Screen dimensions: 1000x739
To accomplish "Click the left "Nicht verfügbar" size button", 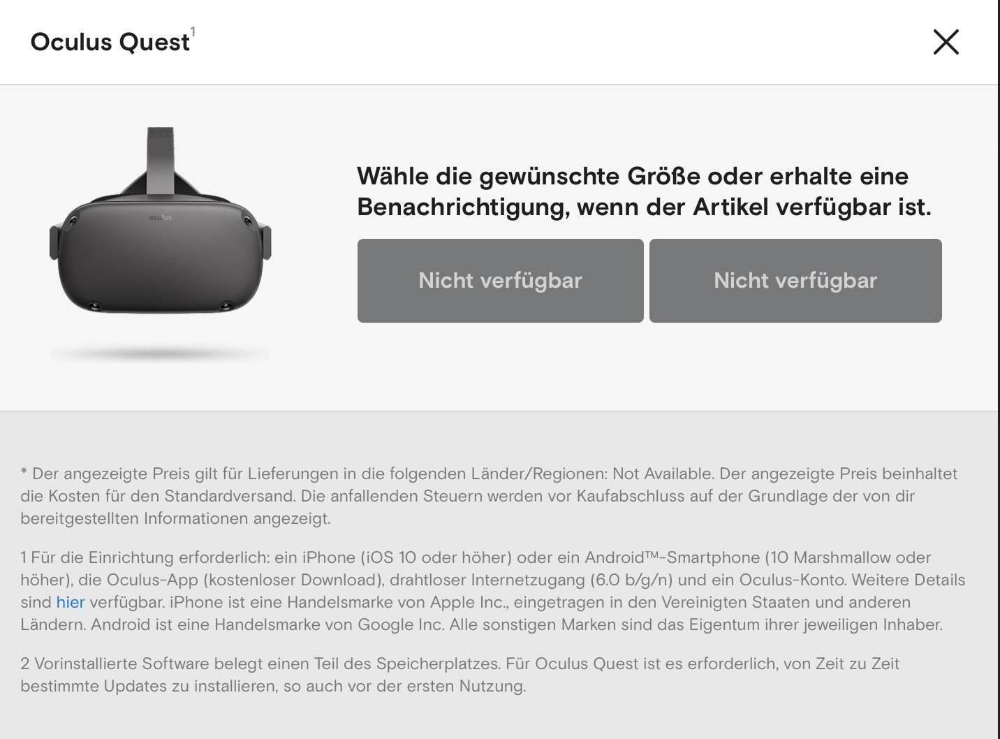I will point(500,281).
